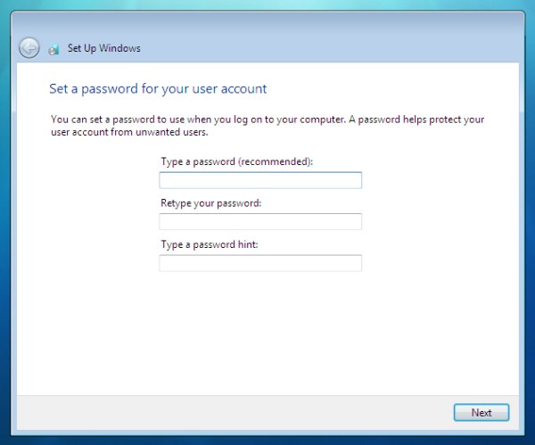Click the word 'Windows' in the window title

[119, 48]
